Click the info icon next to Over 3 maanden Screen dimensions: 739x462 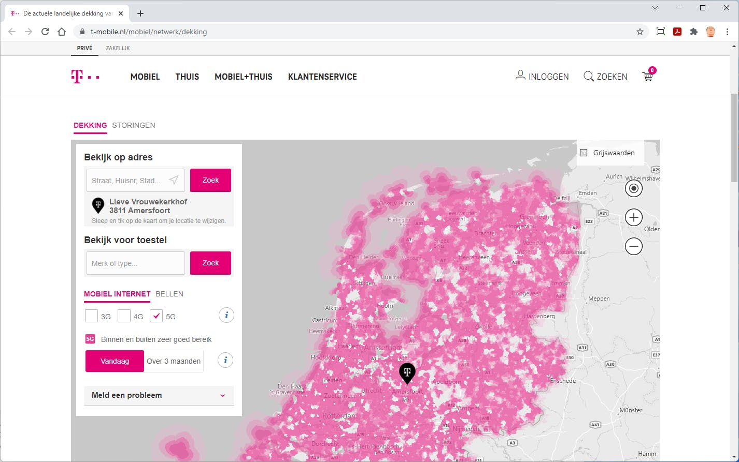225,360
